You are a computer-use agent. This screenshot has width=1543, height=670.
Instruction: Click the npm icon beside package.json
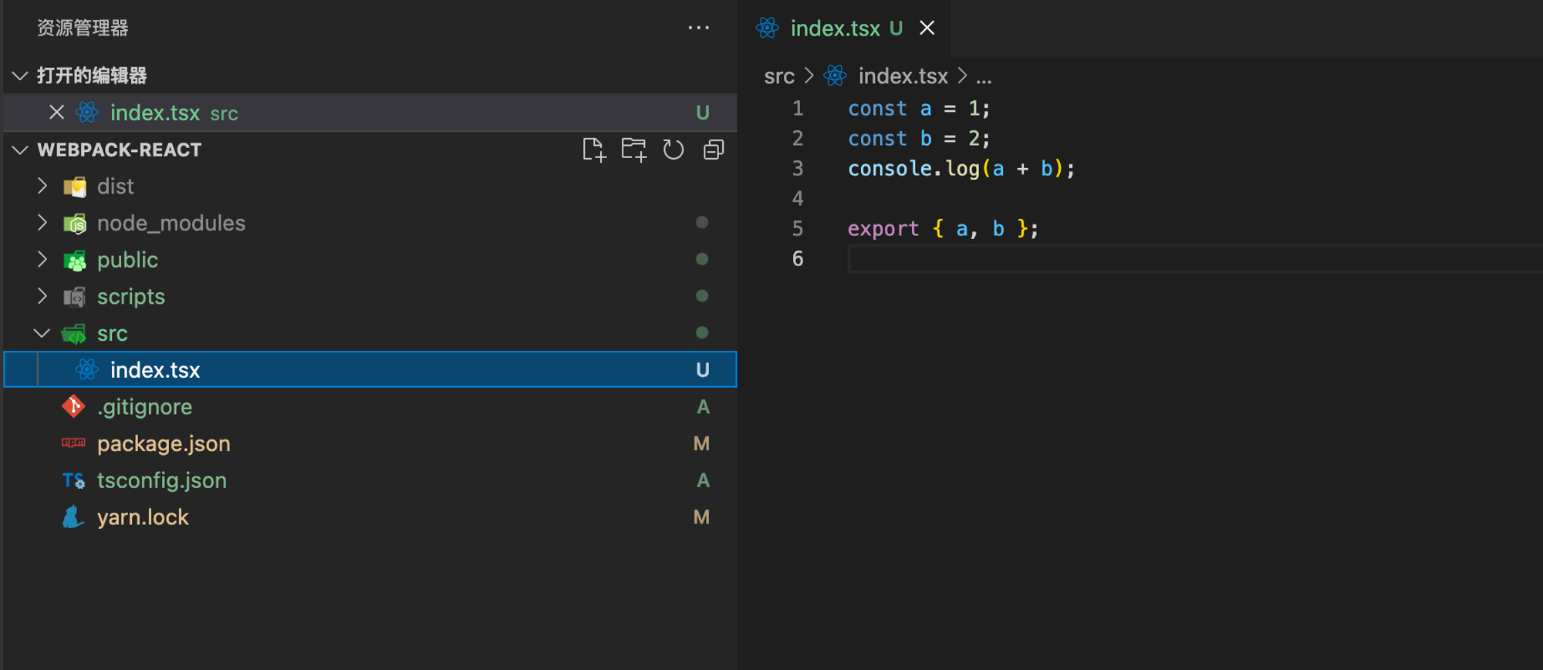[x=73, y=443]
